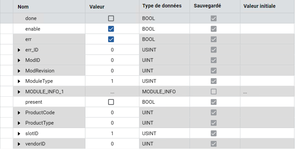Screen dimensions: 295x149
Task: Expand the ProductType row arrow
Action: pyautogui.click(x=19, y=123)
